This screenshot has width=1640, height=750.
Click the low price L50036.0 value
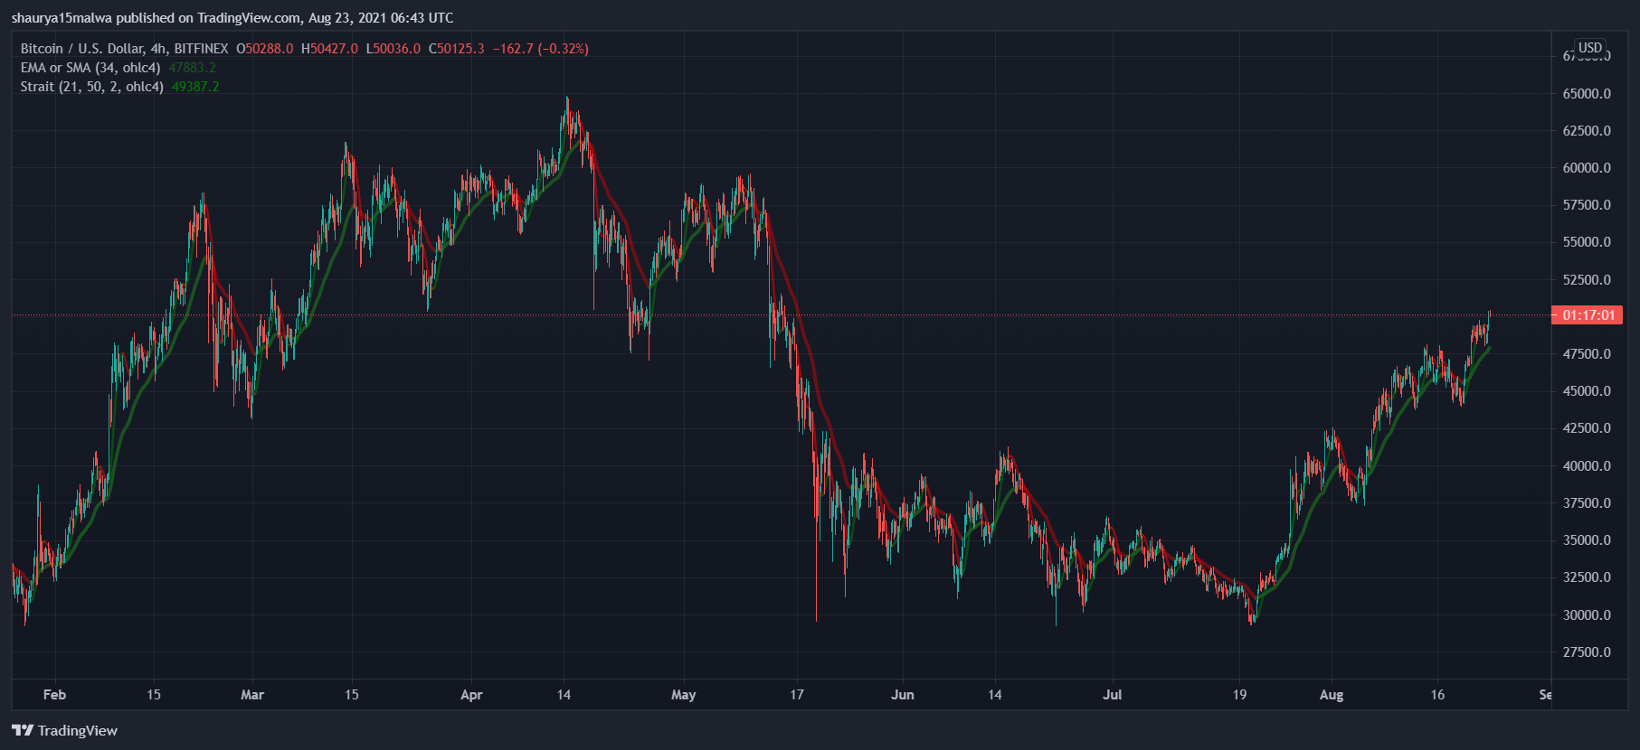tap(393, 49)
